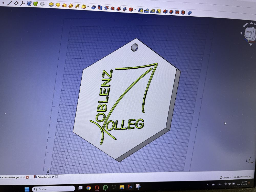Image resolution: width=256 pixels, height=192 pixels.
Task: Select the blue Pocket tool
Action: coord(93,7)
